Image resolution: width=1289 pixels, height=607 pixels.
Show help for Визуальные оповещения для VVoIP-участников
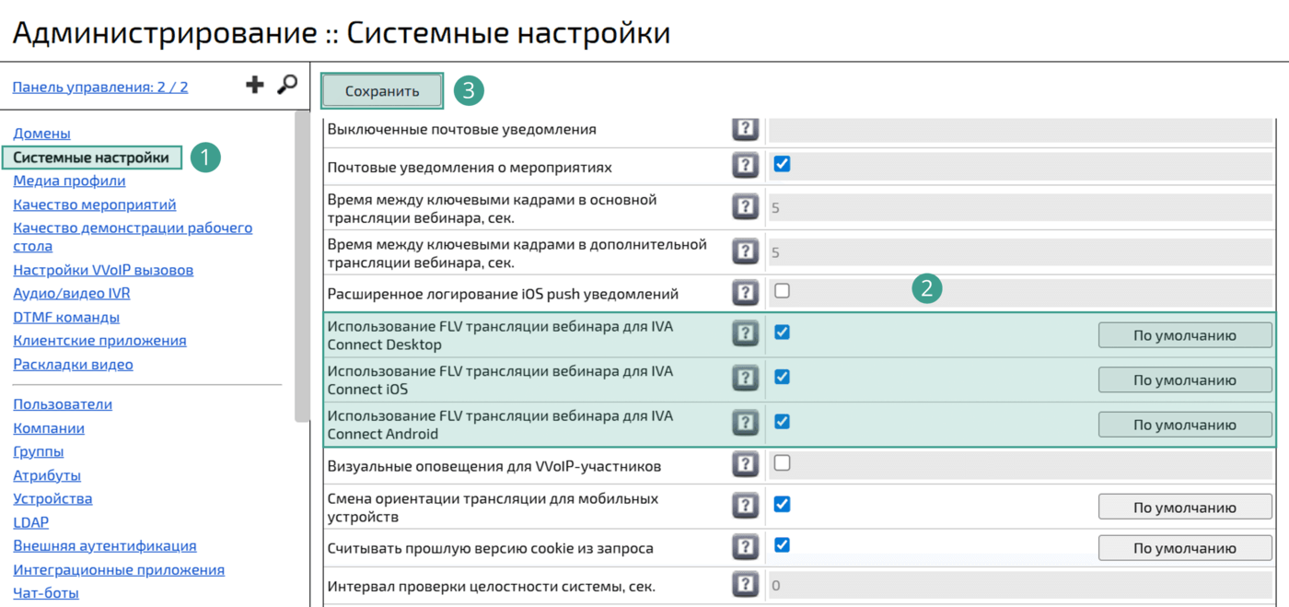pyautogui.click(x=745, y=465)
